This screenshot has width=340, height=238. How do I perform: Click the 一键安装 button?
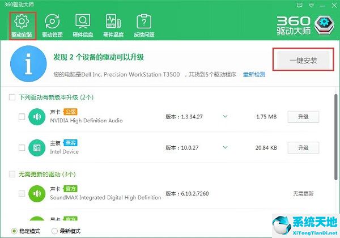click(303, 61)
